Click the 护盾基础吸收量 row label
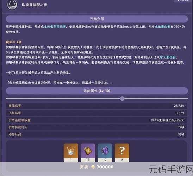Viewport: 193px width, 176px height. (19, 120)
